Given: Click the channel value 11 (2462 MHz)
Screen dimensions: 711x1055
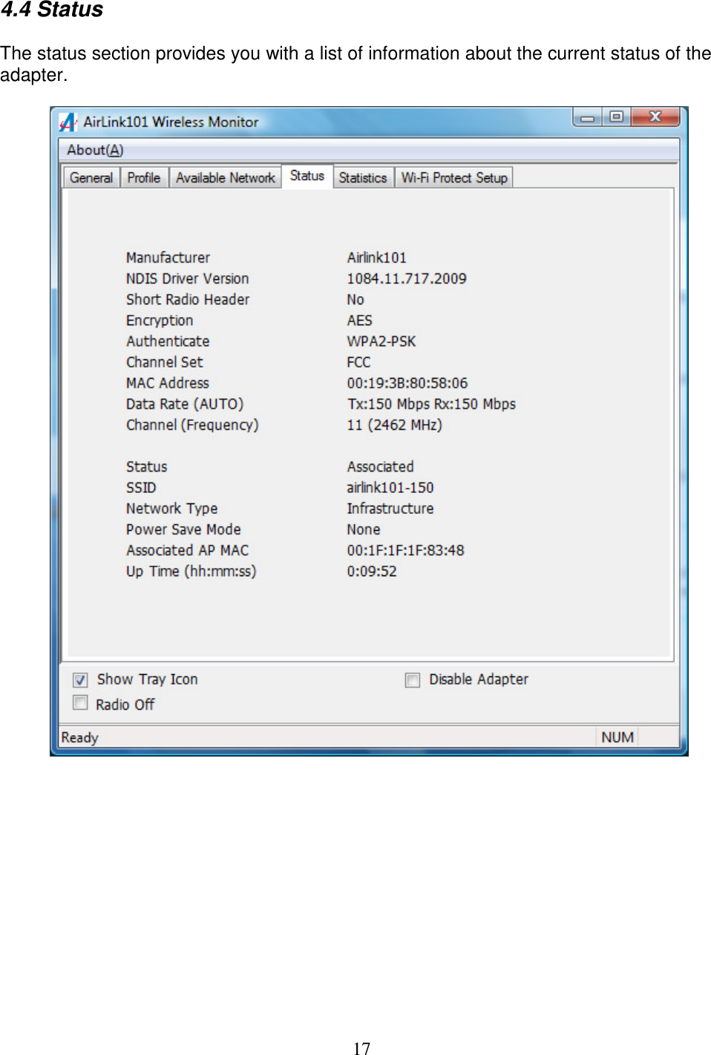Looking at the screenshot, I should pos(394,425).
